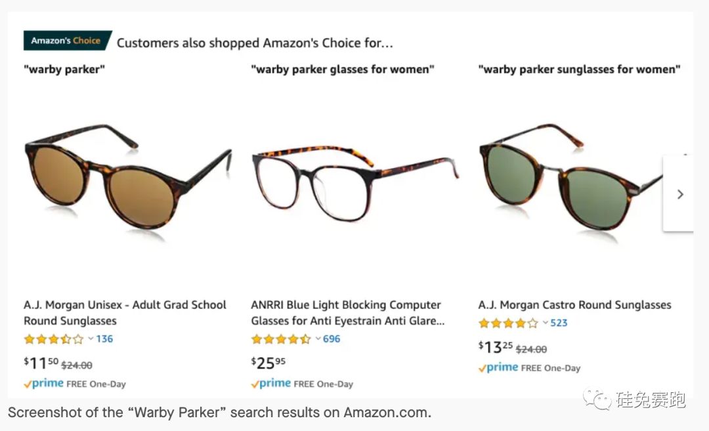This screenshot has height=431, width=709.
Task: Open the 696 reviews link
Action: point(332,339)
